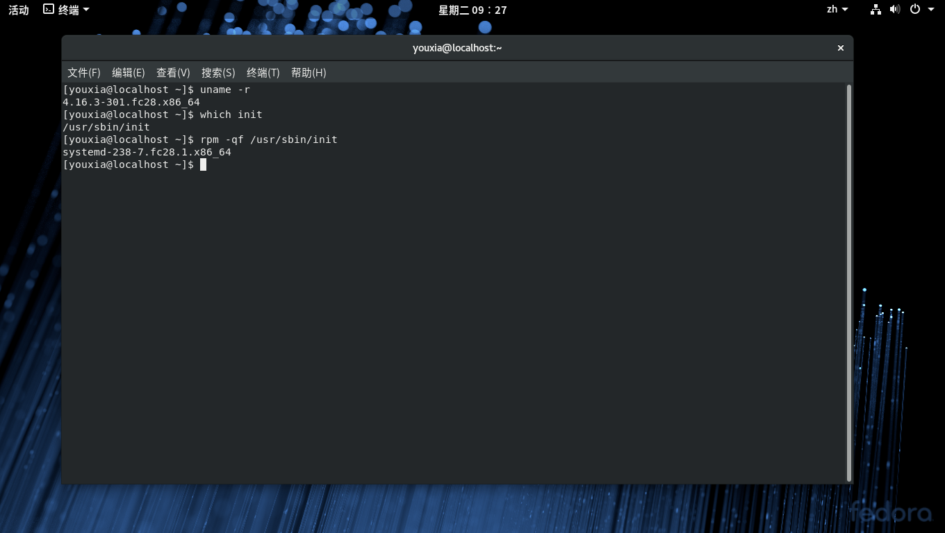This screenshot has height=533, width=945.
Task: Click the volume speaker icon
Action: click(x=894, y=10)
